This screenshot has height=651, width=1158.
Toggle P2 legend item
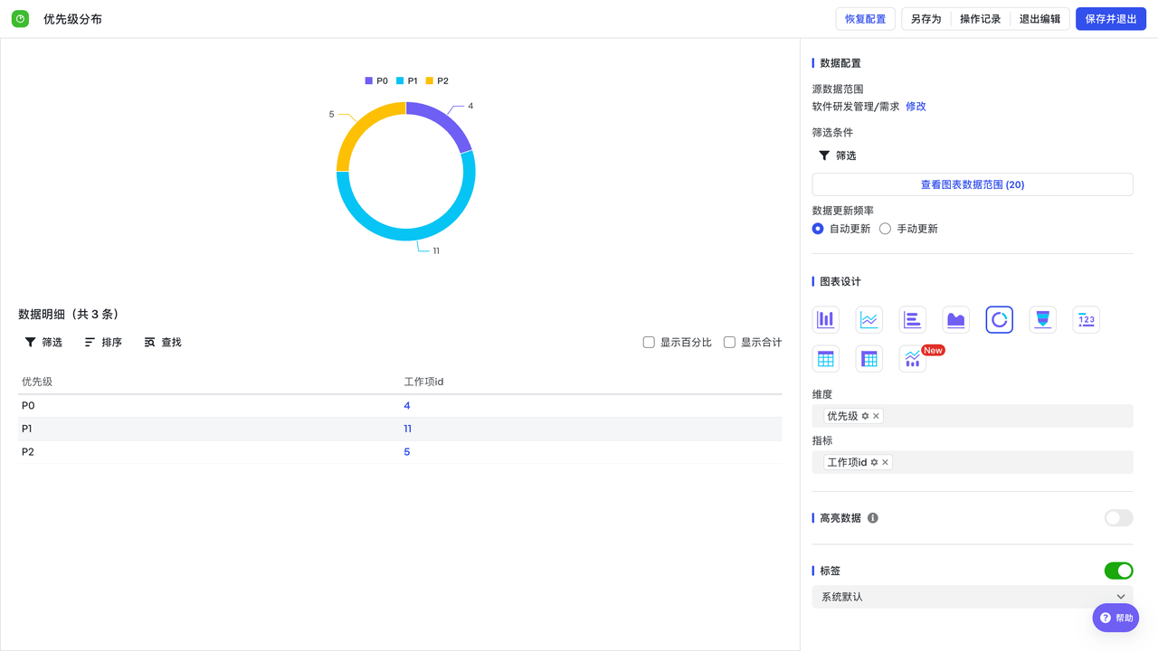tap(437, 81)
